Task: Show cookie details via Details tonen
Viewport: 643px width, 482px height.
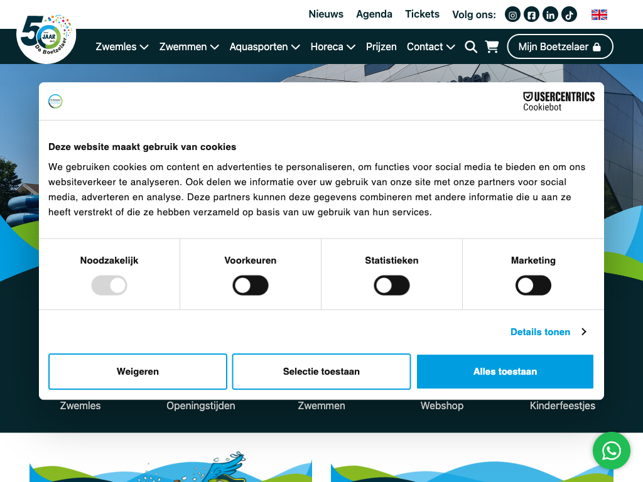Action: 548,332
